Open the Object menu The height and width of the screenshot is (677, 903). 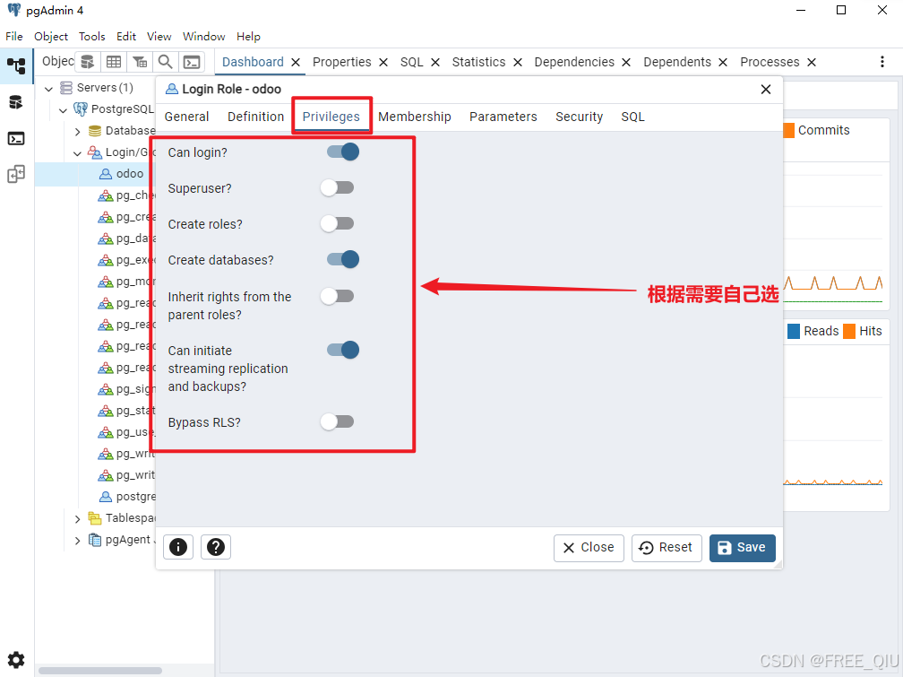tap(51, 37)
